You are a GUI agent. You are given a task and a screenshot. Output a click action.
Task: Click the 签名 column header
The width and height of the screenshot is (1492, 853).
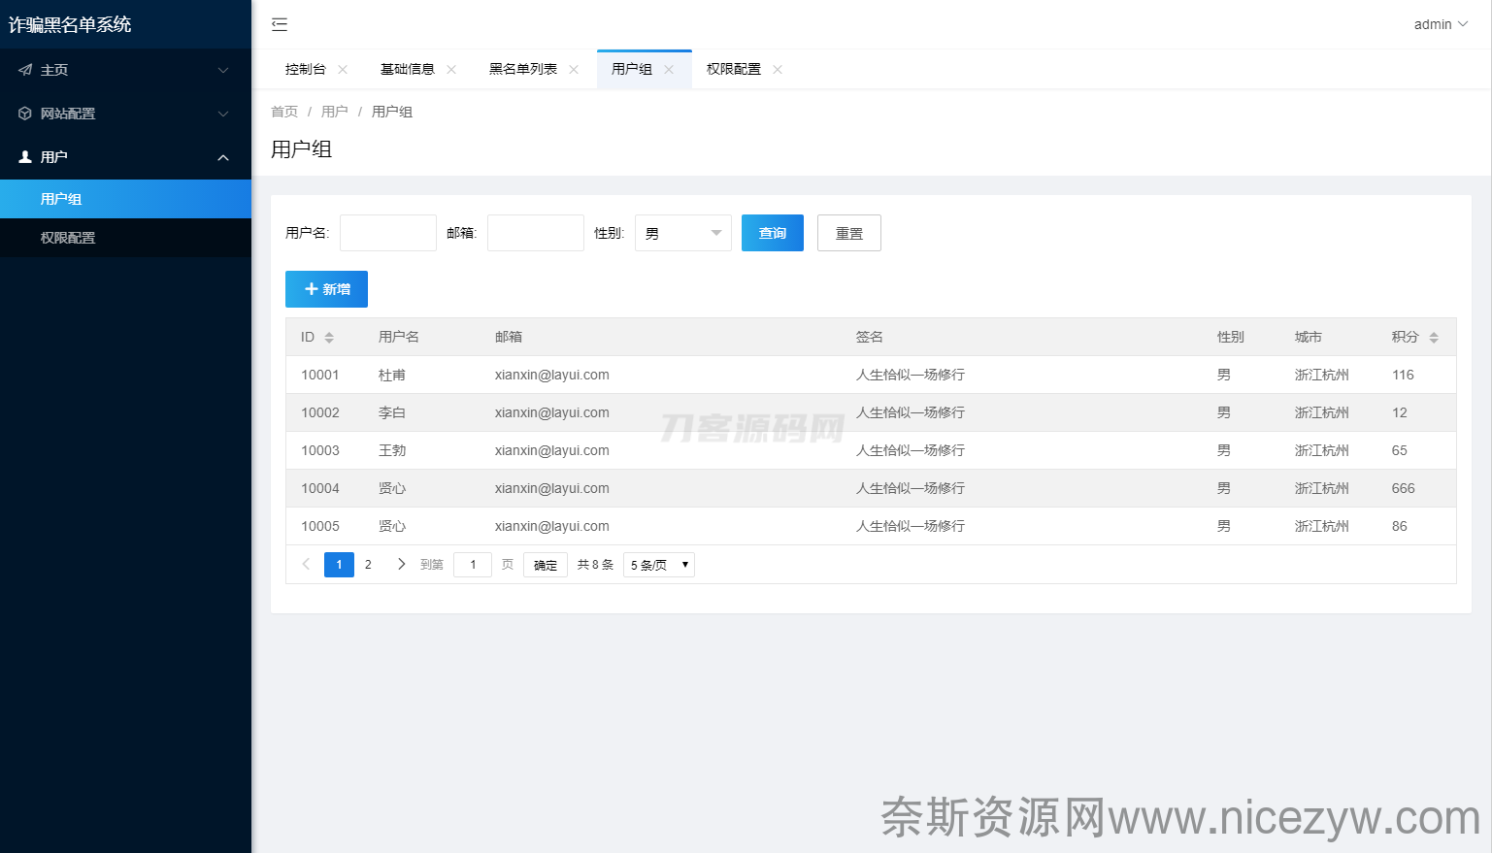(x=870, y=337)
